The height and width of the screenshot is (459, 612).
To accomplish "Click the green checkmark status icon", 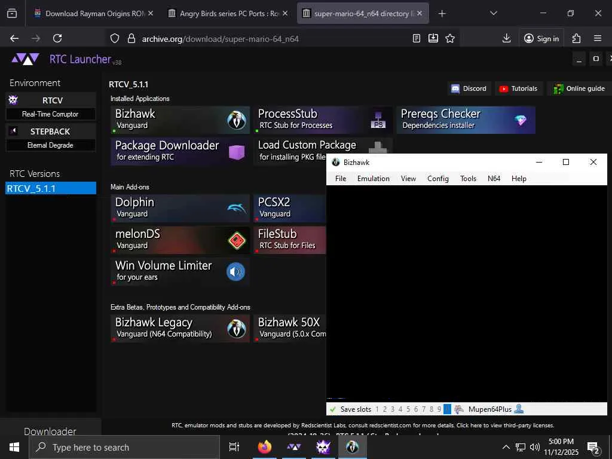I will coord(333,409).
